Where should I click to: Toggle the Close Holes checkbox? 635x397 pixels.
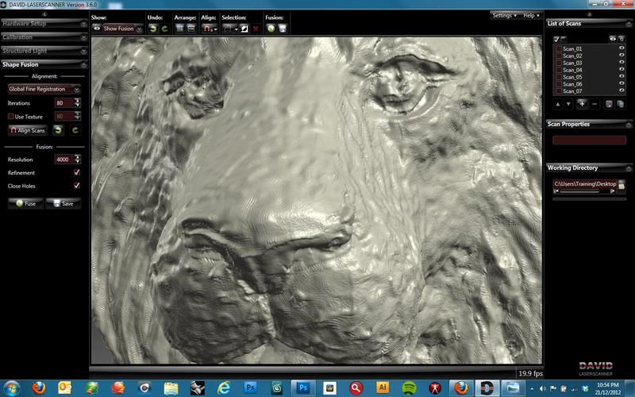pyautogui.click(x=76, y=186)
